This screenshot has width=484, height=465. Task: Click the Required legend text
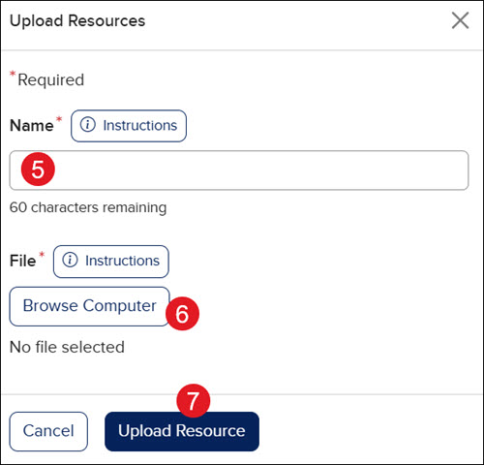[x=51, y=79]
